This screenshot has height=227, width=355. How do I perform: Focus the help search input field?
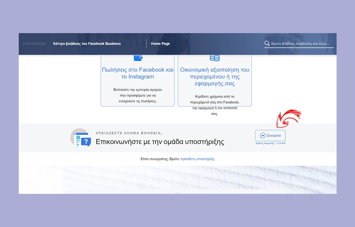[x=300, y=44]
